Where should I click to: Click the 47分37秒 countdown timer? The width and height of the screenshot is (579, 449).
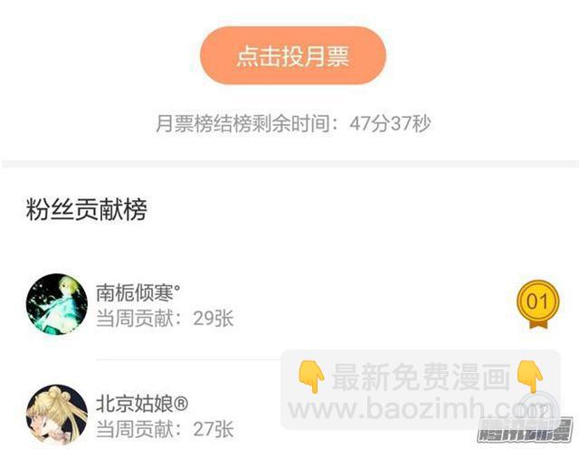click(x=390, y=123)
